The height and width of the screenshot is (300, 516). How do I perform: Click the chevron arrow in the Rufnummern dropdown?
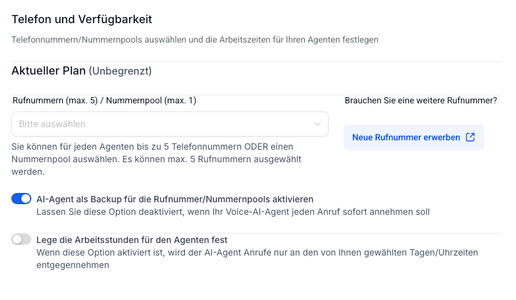tap(317, 124)
